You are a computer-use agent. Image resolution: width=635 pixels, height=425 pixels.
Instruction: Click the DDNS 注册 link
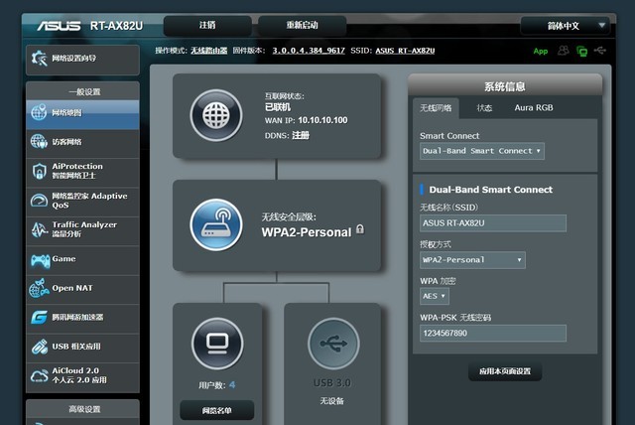(301, 135)
